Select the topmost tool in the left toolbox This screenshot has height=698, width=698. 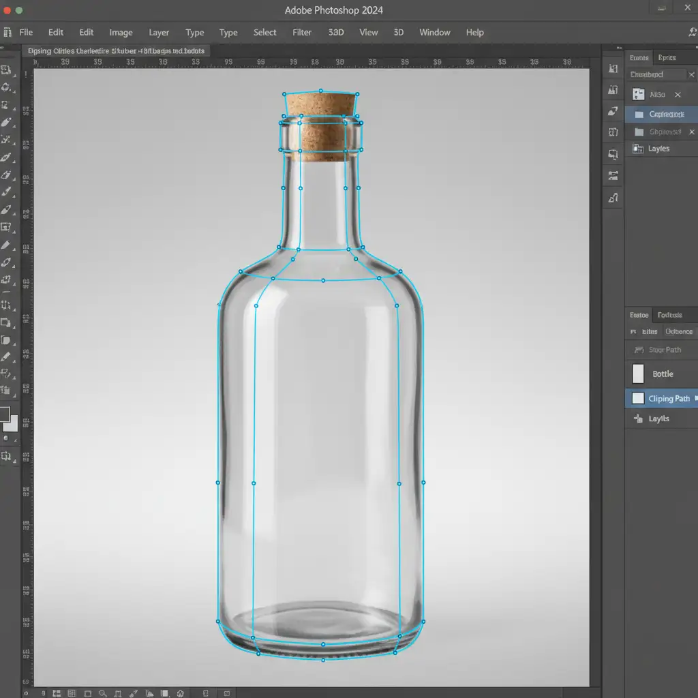(x=7, y=70)
